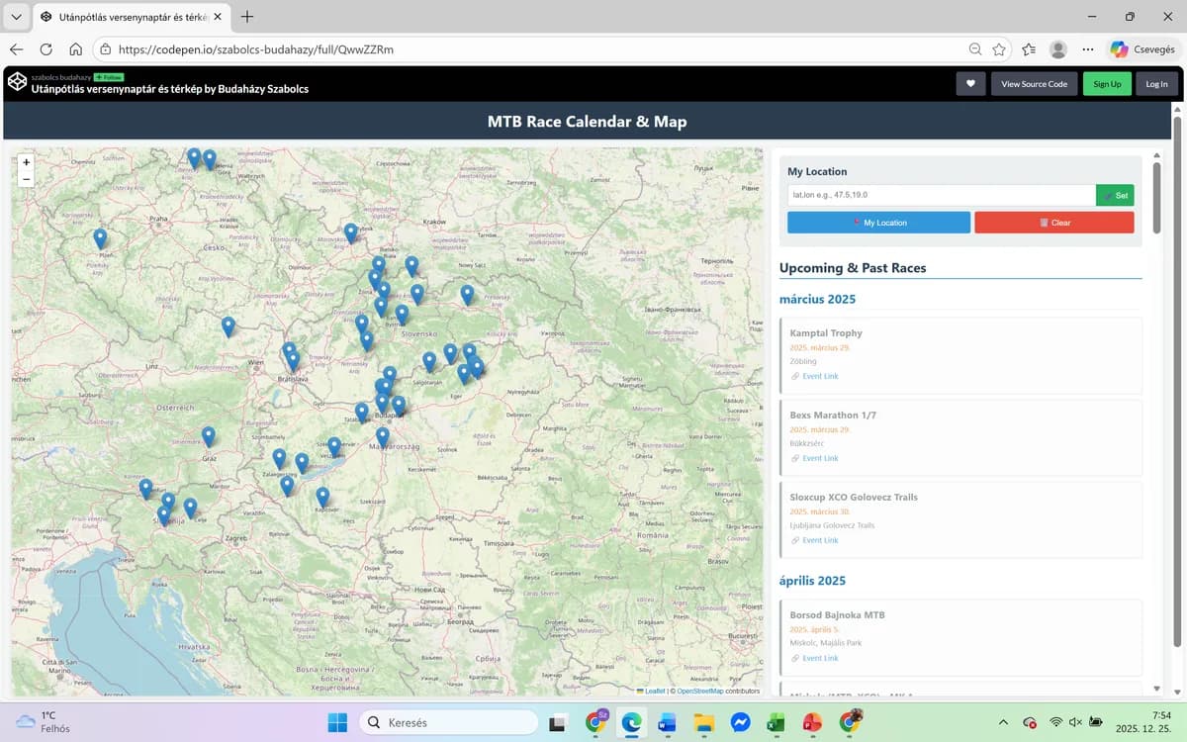
Task: Open the OpenStreetMap attribution link
Action: [699, 691]
